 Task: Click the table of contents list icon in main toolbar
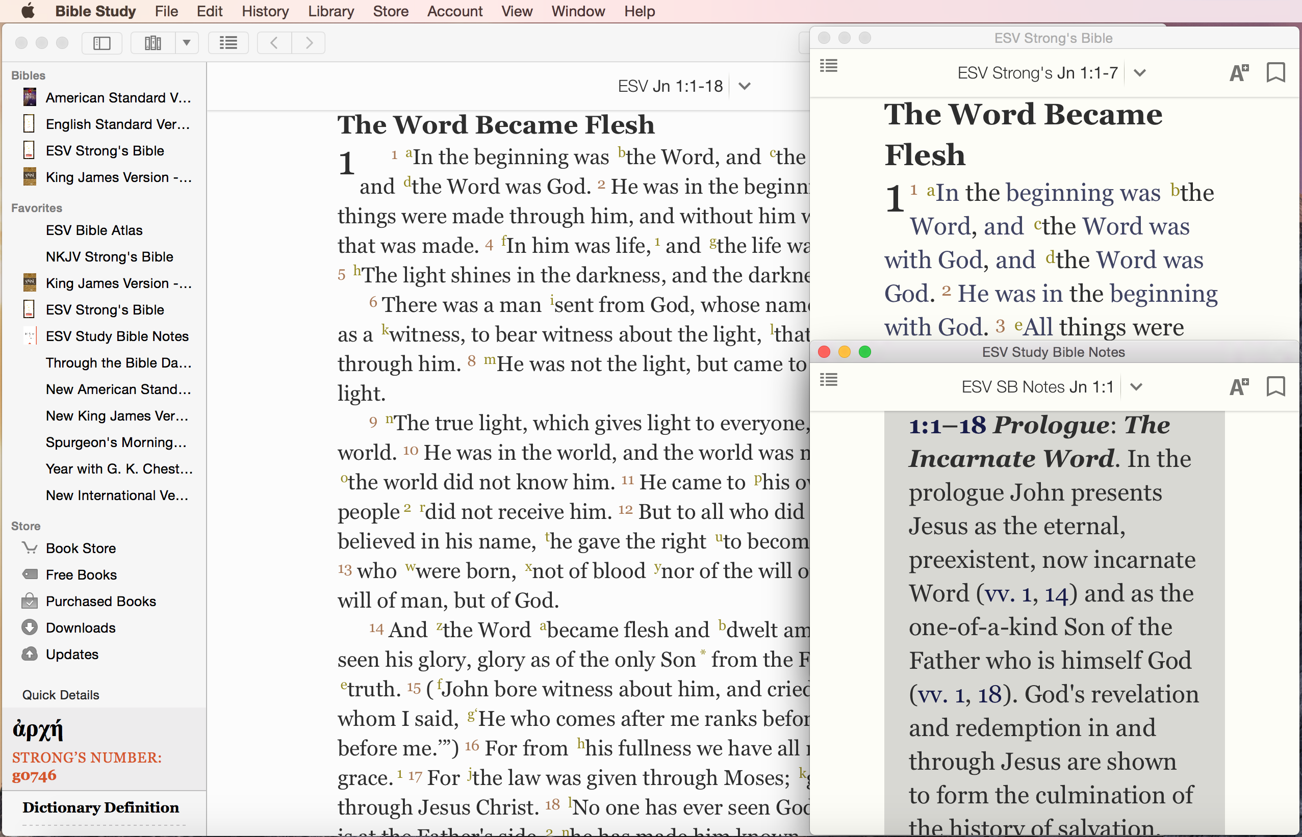(x=228, y=43)
